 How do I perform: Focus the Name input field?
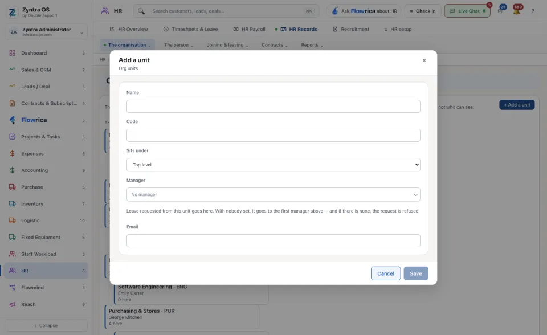click(273, 107)
